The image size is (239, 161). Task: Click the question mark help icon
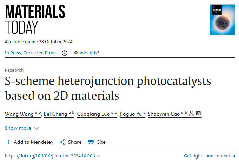pos(65,53)
